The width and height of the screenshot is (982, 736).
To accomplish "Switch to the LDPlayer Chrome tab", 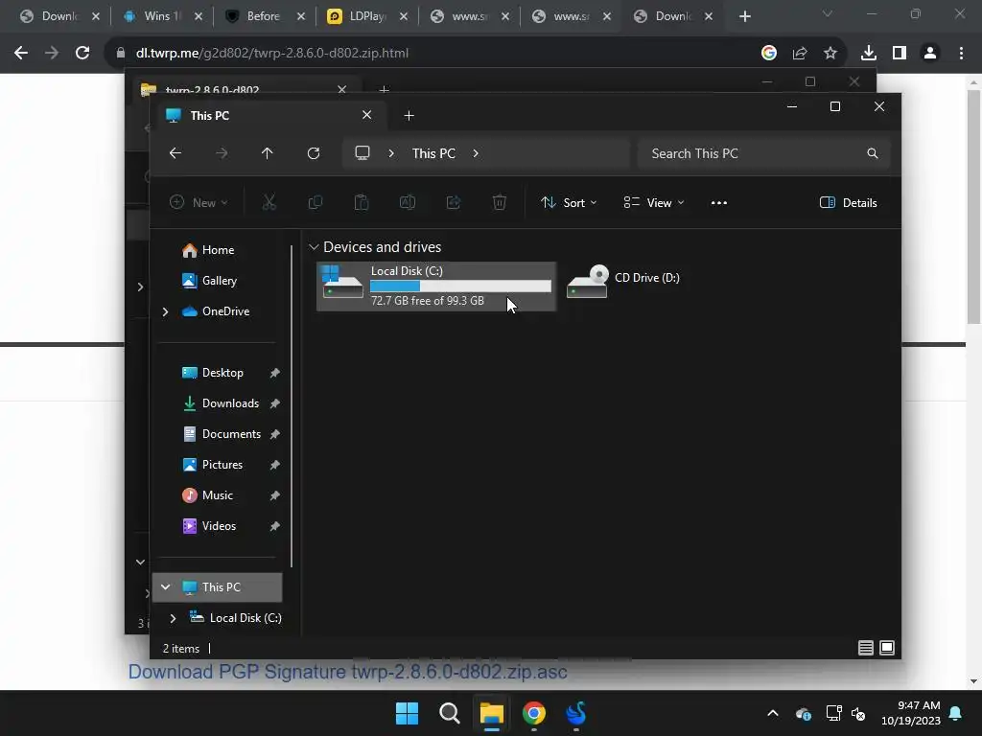I will tap(367, 16).
